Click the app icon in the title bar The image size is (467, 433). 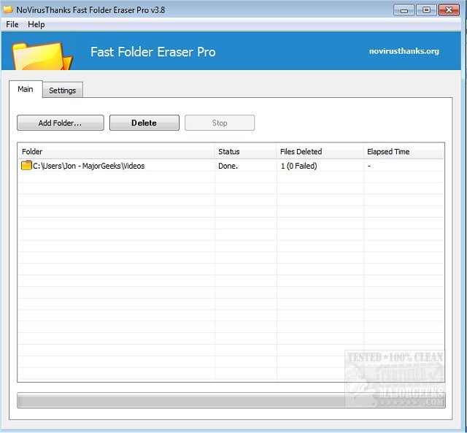point(8,9)
